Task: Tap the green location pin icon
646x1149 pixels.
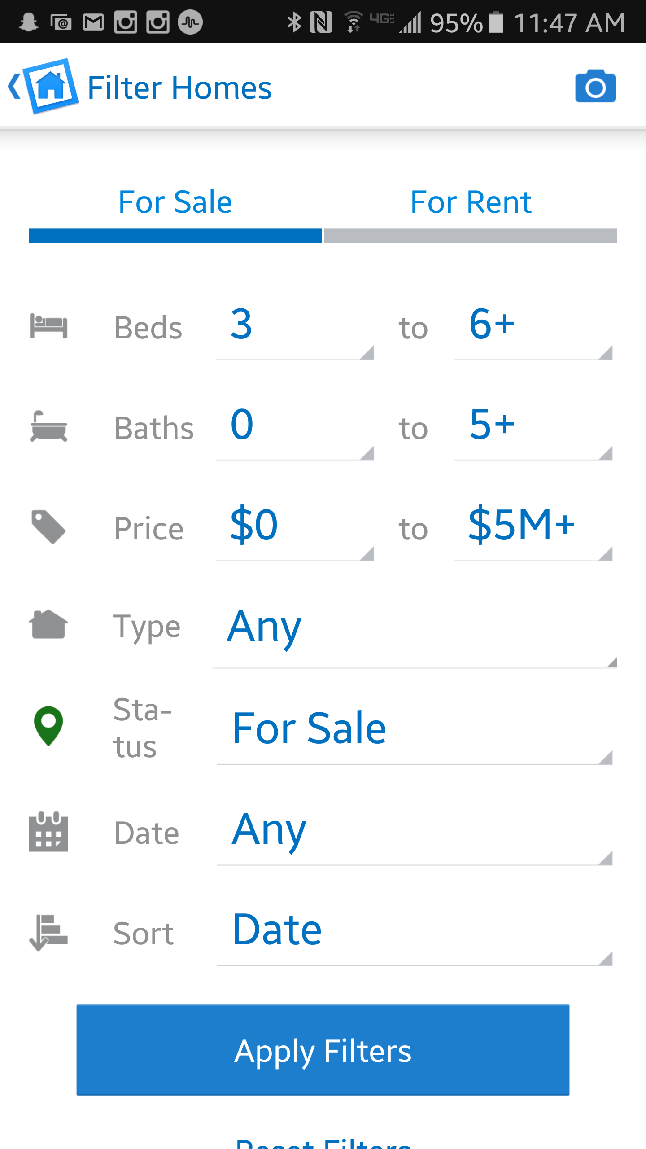Action: 48,726
